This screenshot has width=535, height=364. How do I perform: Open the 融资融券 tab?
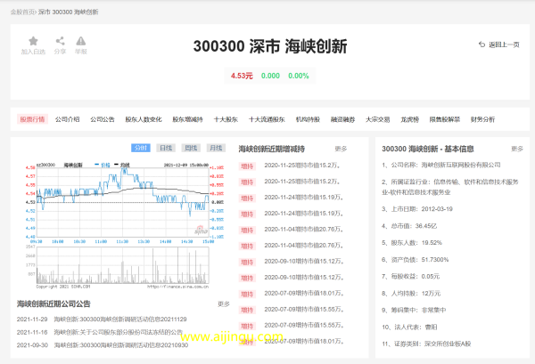click(x=342, y=119)
